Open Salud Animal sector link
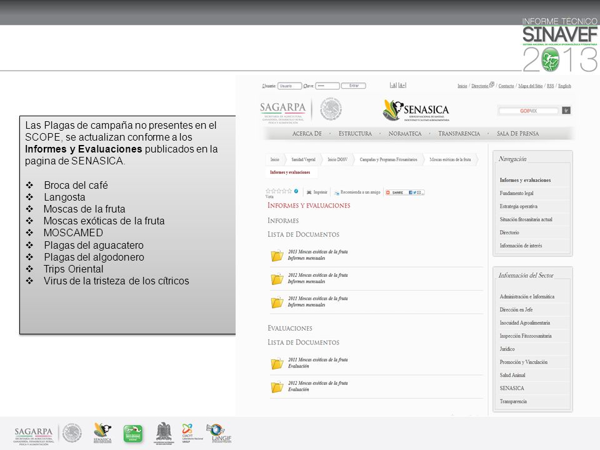This screenshot has height=450, width=600. pos(512,375)
